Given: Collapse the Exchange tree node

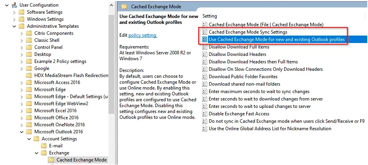Looking at the screenshot, I should click(37, 153).
